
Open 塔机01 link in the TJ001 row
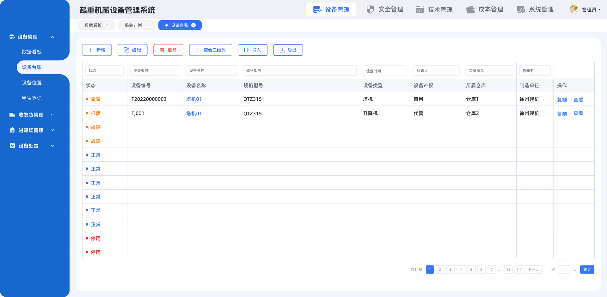[194, 113]
